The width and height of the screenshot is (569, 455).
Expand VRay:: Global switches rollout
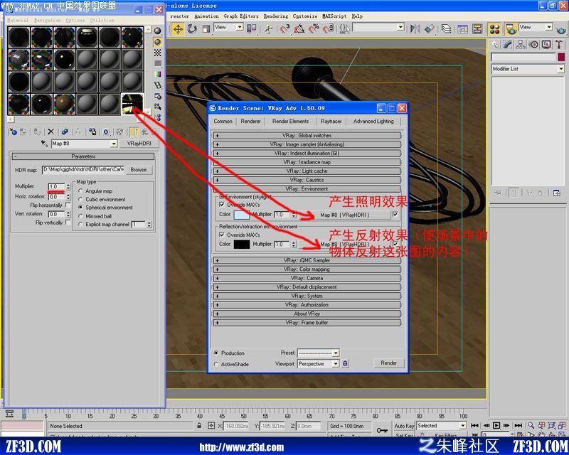(307, 135)
